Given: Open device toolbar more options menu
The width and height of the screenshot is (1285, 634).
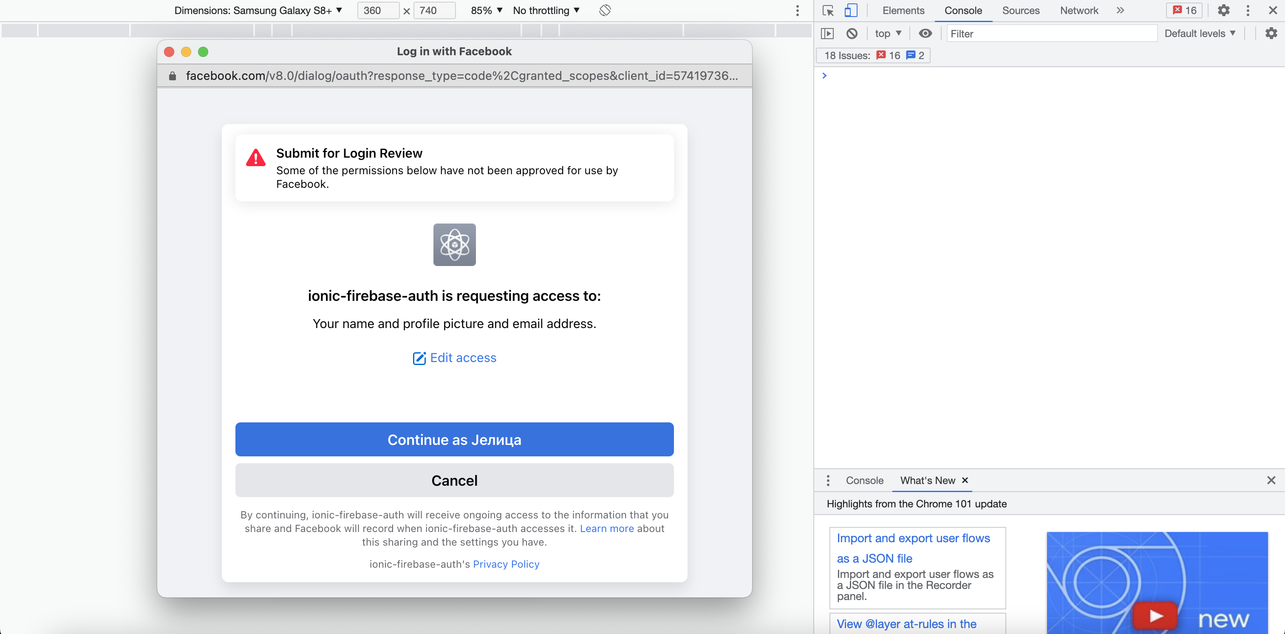Looking at the screenshot, I should click(797, 11).
